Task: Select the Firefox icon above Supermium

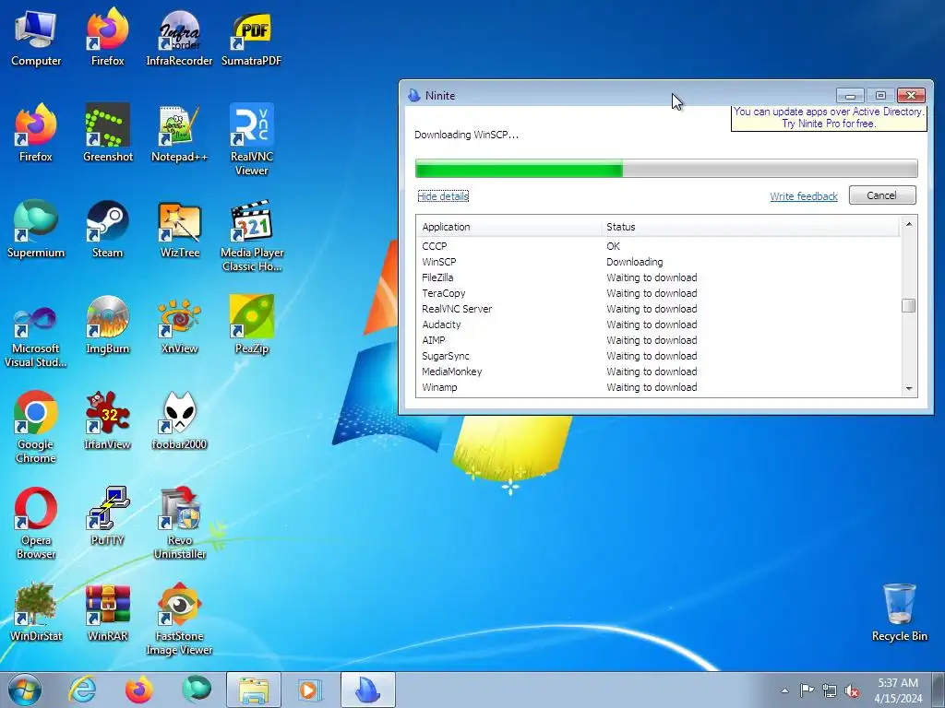Action: [36, 134]
